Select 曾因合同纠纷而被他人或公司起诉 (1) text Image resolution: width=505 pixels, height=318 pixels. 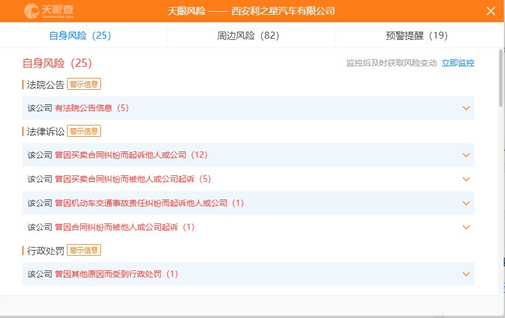point(124,227)
